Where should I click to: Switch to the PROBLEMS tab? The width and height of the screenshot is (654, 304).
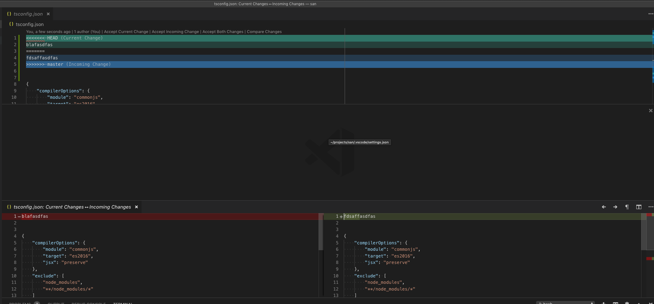(19, 303)
